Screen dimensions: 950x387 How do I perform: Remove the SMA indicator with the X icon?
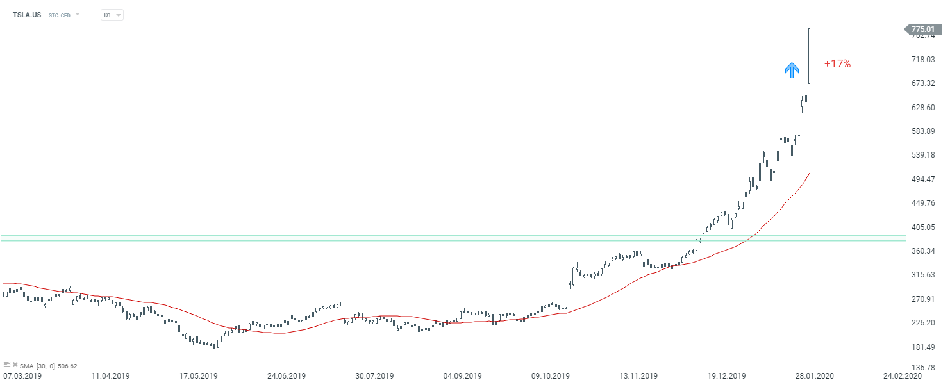click(15, 365)
